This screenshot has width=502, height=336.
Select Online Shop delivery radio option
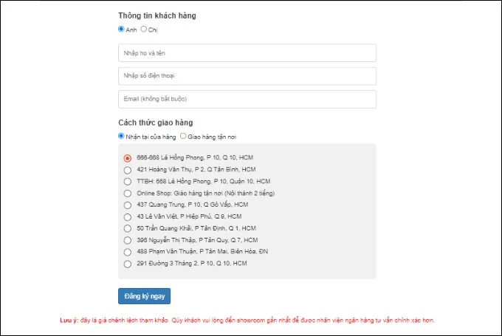pyautogui.click(x=128, y=193)
